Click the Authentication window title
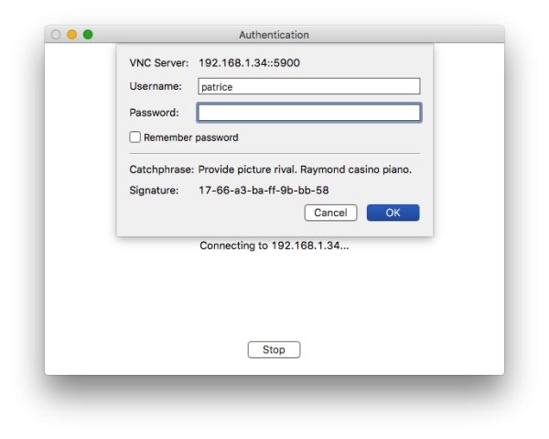 click(x=274, y=35)
